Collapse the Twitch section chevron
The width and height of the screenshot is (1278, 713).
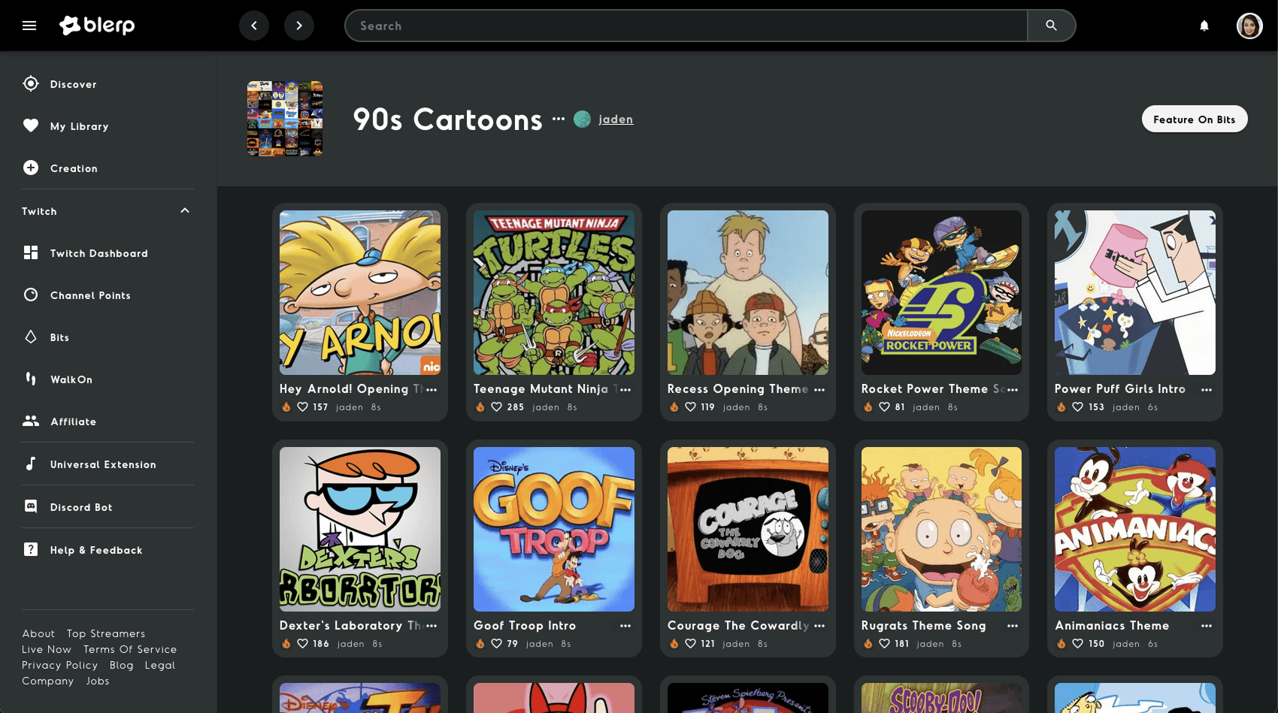click(185, 210)
